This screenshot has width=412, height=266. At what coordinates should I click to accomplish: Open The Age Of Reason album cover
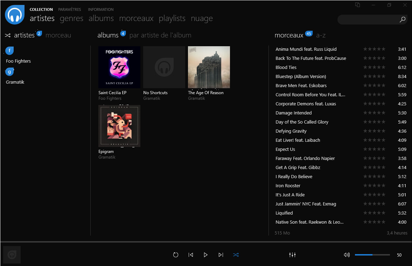click(209, 67)
